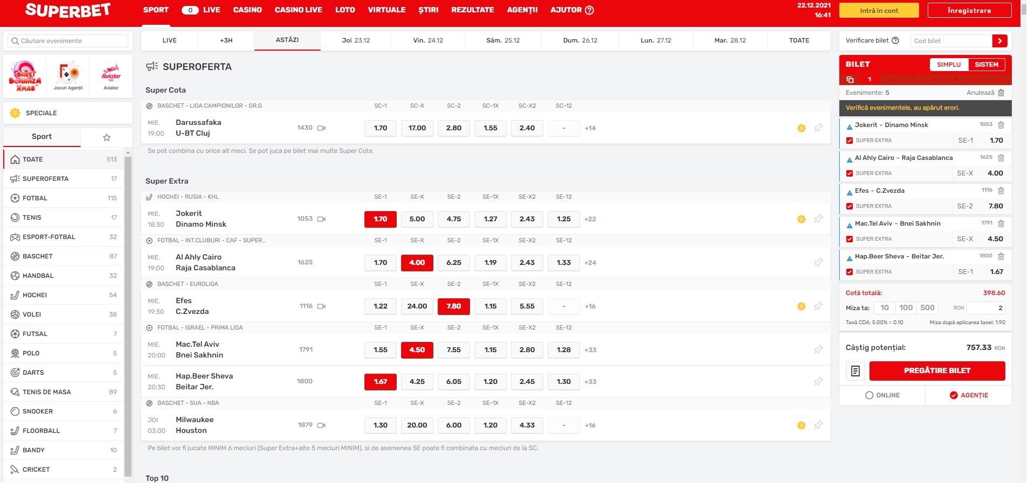Expand +16 markets for Efes match
Image resolution: width=1035 pixels, height=483 pixels.
click(590, 306)
